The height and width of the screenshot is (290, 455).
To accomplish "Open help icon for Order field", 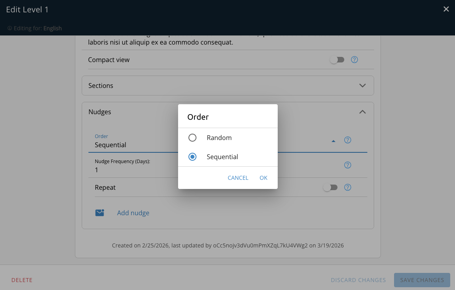I will point(347,140).
